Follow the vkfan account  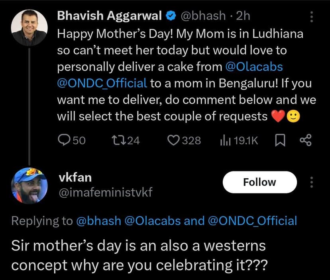(x=259, y=182)
